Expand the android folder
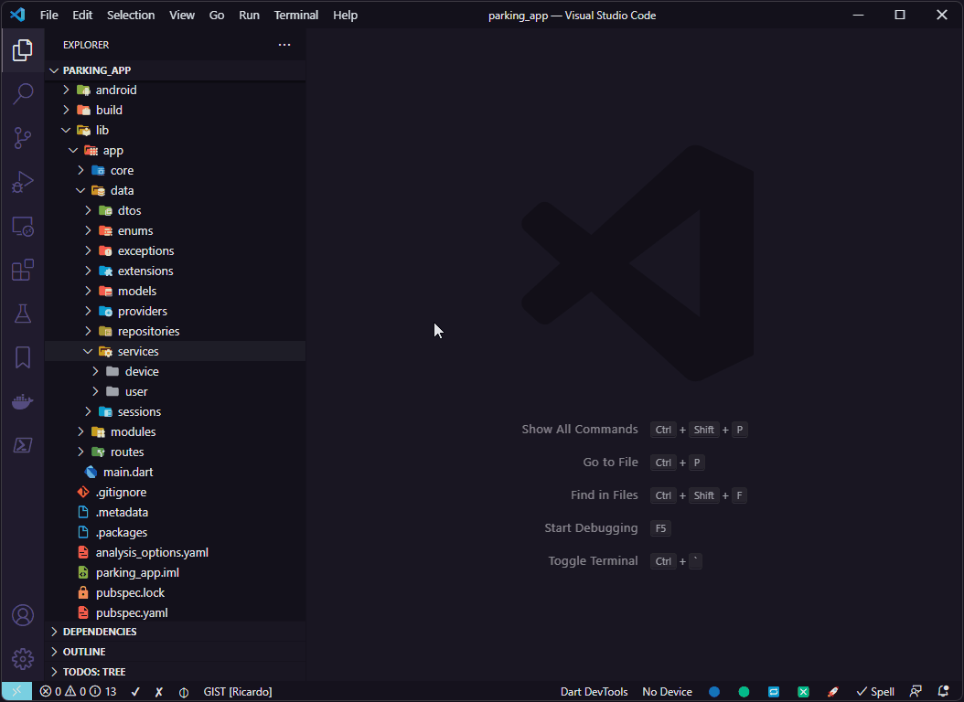Screen dimensions: 964x702 coord(176,90)
